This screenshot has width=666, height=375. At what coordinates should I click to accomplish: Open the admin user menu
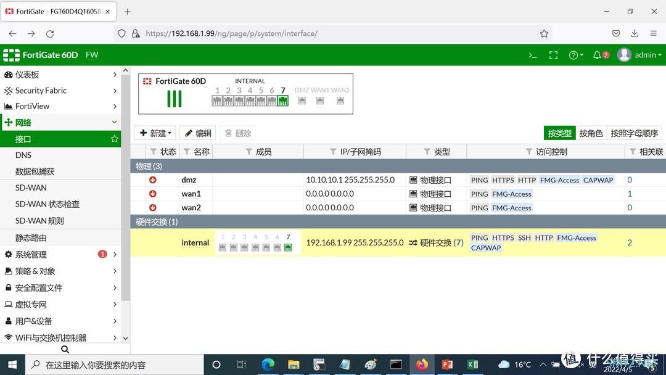tap(639, 55)
